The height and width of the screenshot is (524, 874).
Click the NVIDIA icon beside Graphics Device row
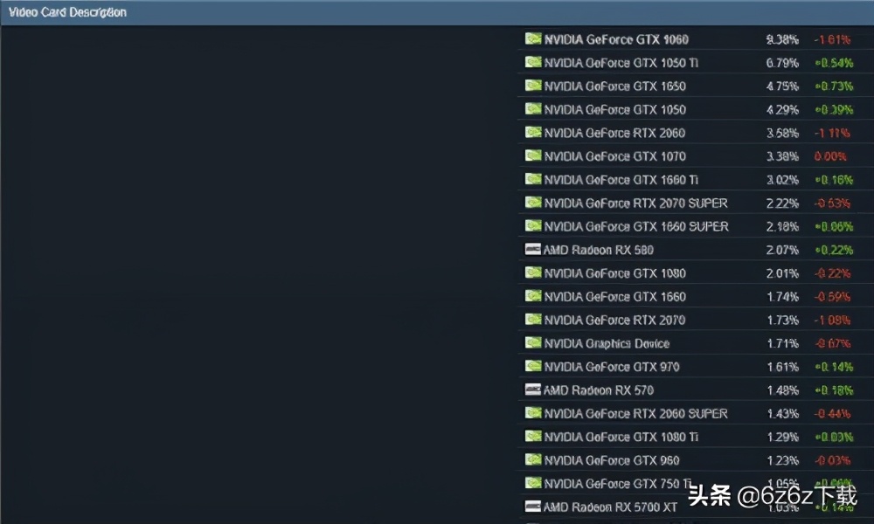pyautogui.click(x=532, y=342)
